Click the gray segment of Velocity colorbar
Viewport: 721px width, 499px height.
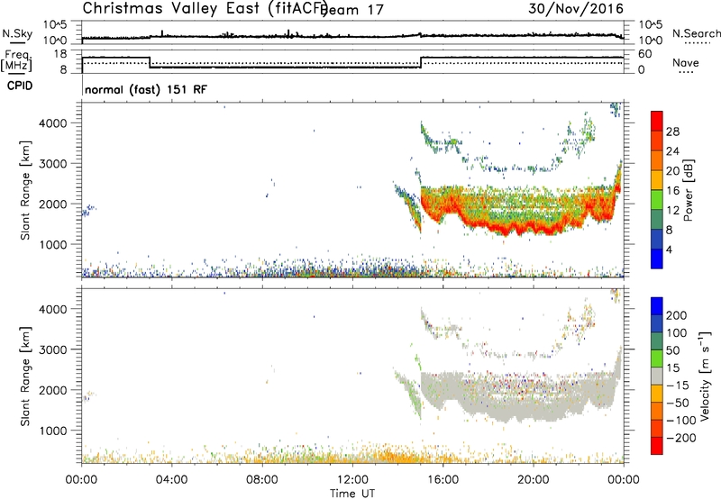coord(657,376)
